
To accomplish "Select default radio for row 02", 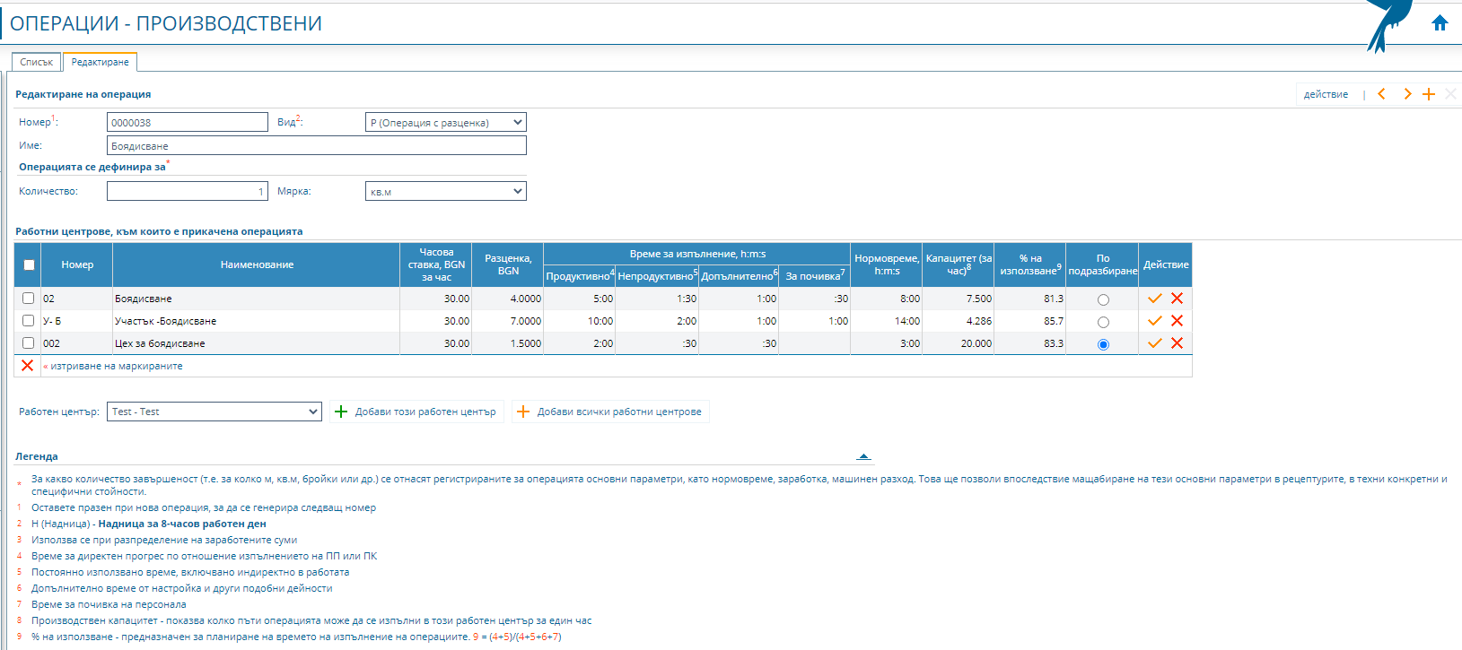I will [1103, 300].
